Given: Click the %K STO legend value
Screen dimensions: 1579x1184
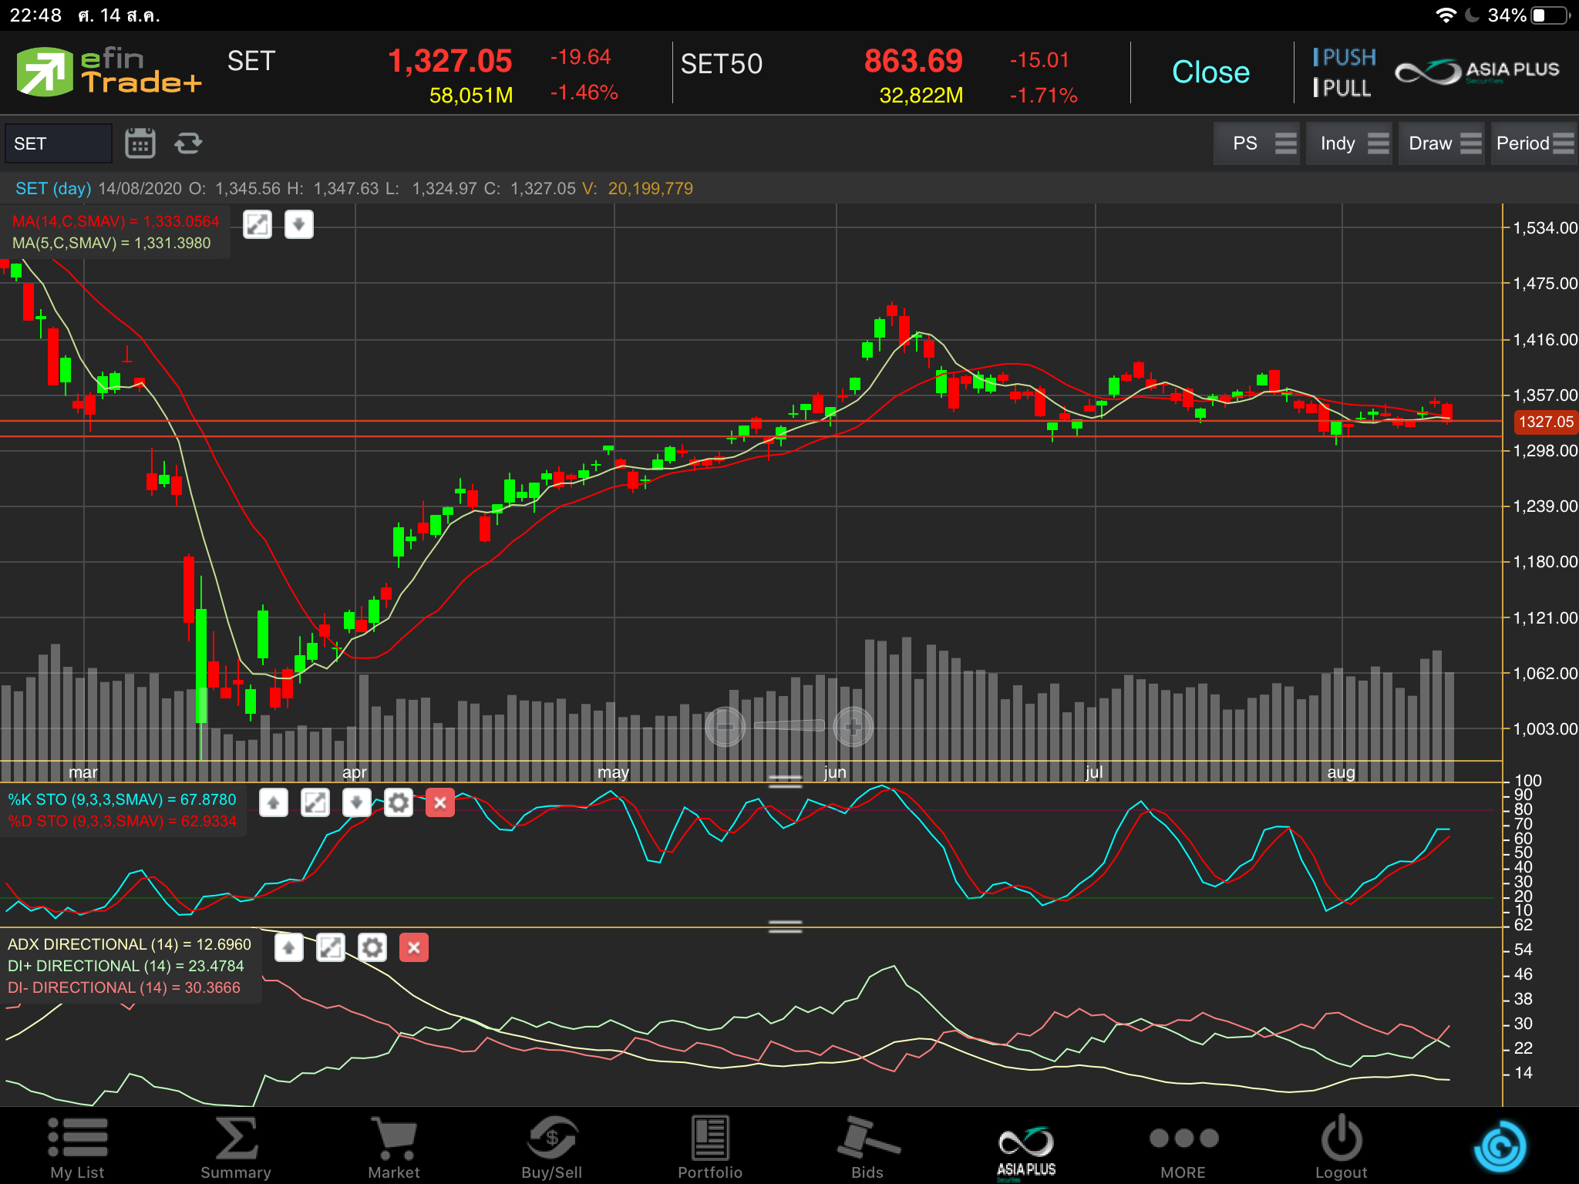Looking at the screenshot, I should pyautogui.click(x=122, y=800).
